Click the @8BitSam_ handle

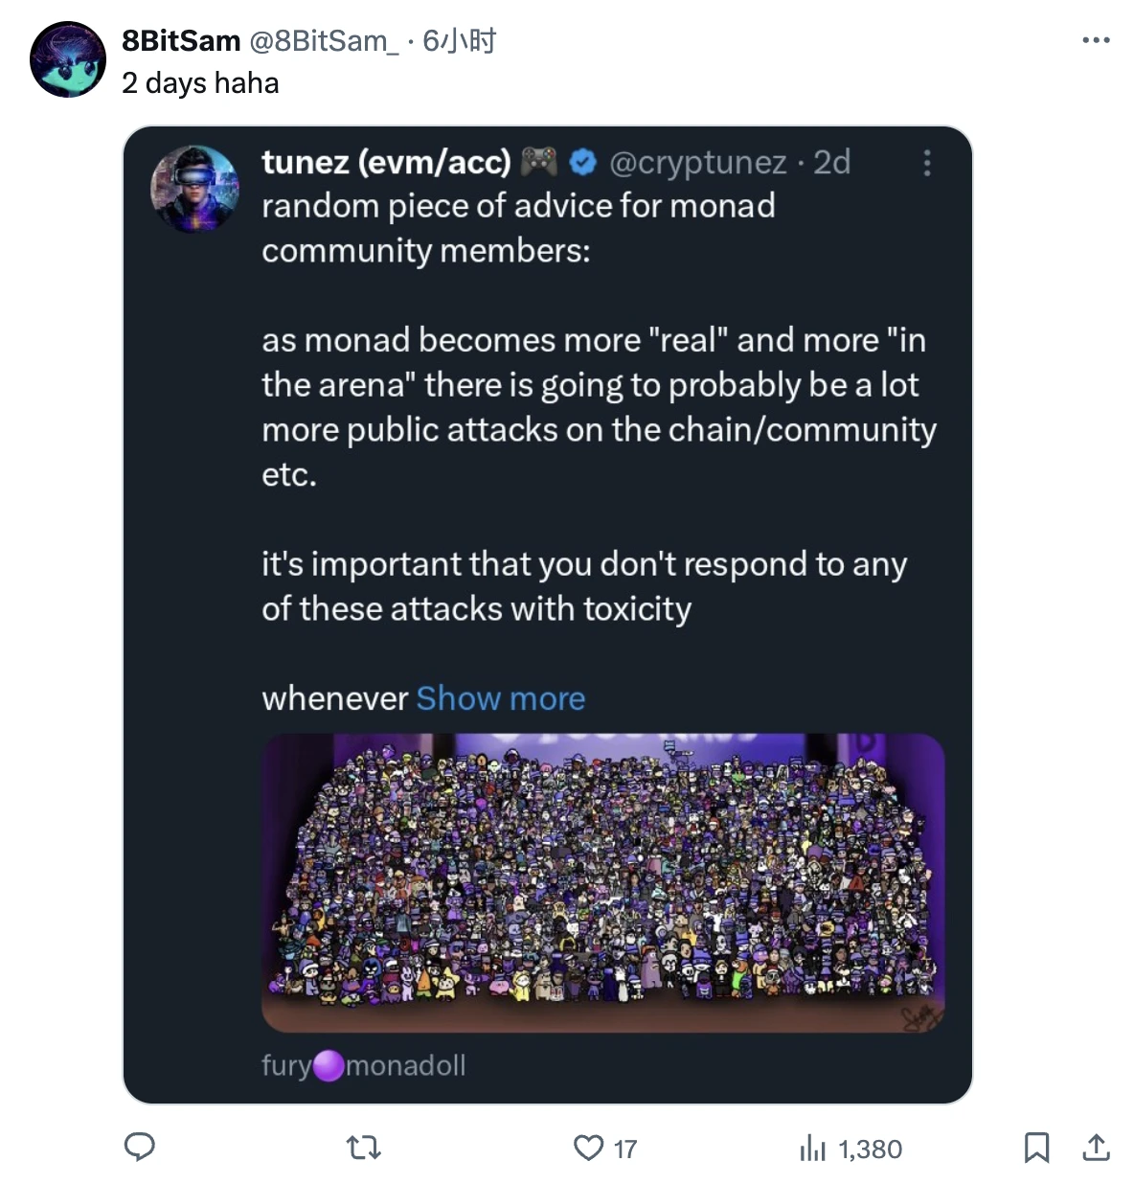coord(324,40)
